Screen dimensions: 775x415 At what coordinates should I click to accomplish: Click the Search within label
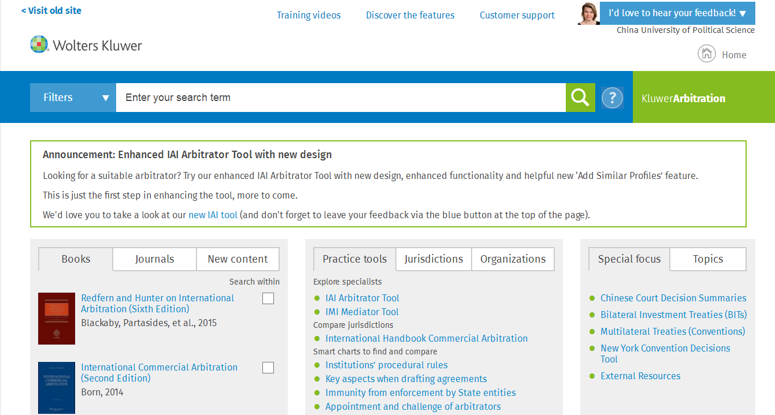click(254, 282)
